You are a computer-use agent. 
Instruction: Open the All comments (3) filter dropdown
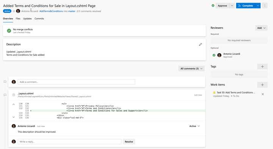pos(191,68)
